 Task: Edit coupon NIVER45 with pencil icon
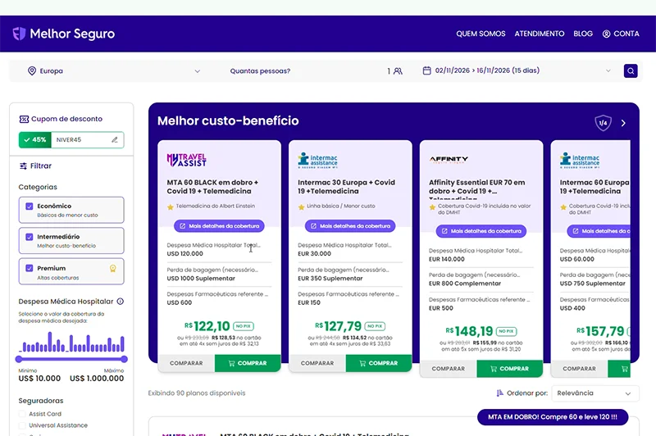pos(115,139)
